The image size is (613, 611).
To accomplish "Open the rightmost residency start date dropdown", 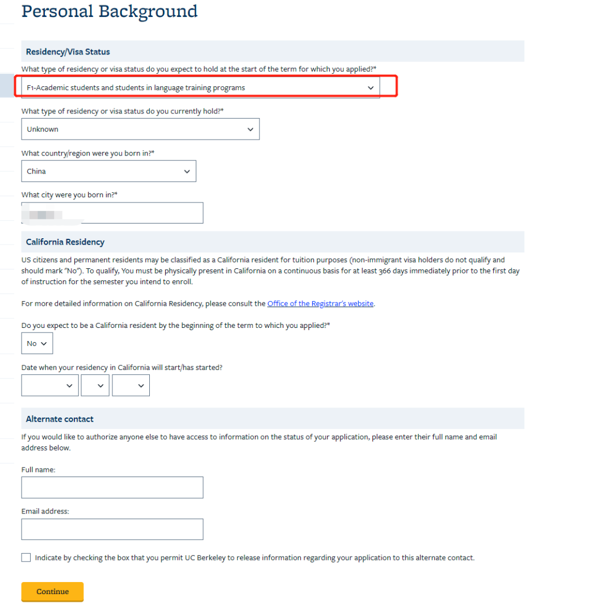I will click(x=131, y=386).
